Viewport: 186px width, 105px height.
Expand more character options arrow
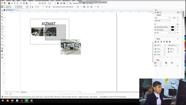[167, 36]
